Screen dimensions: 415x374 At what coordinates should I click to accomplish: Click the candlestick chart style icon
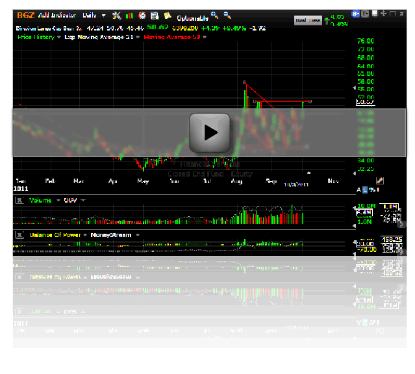130,15
